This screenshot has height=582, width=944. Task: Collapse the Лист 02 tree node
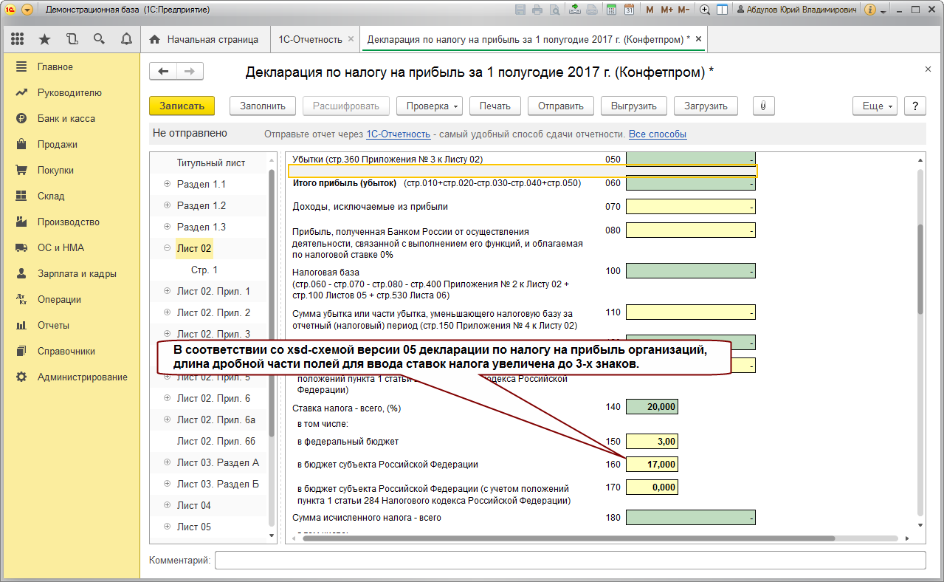click(x=167, y=248)
